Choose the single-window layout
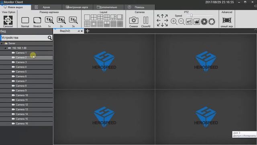 pos(87,17)
